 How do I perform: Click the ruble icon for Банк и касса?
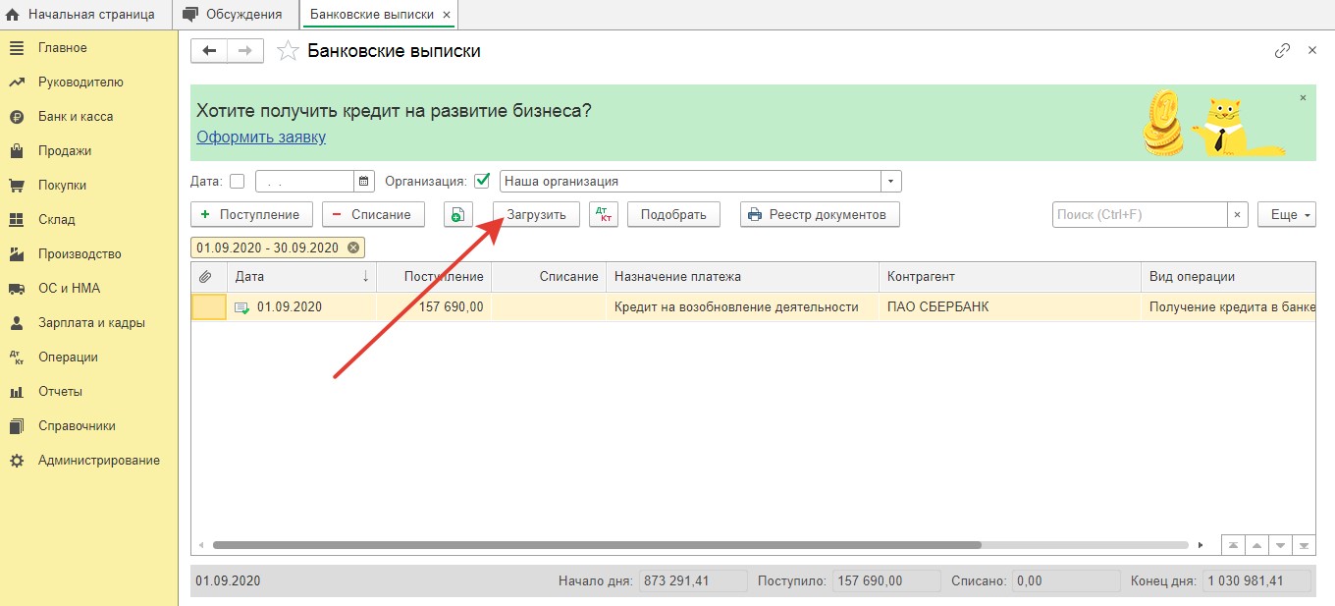point(17,117)
